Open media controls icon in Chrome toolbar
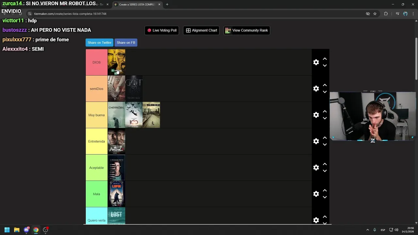This screenshot has width=418, height=235. pyautogui.click(x=397, y=14)
